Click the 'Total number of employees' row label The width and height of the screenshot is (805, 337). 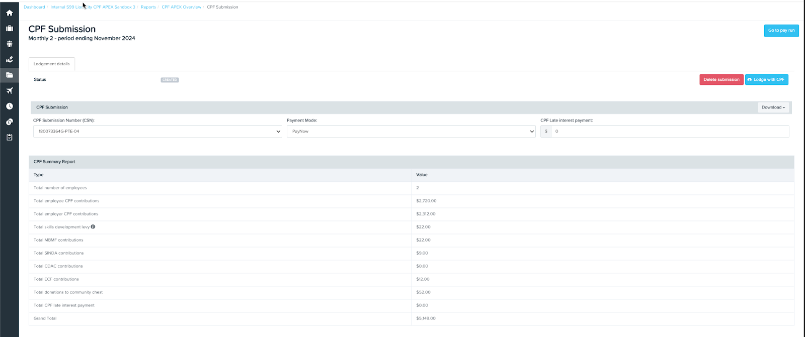(60, 188)
